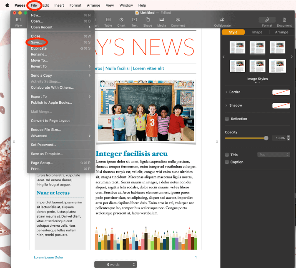Select Print... in the File menu

36,169
